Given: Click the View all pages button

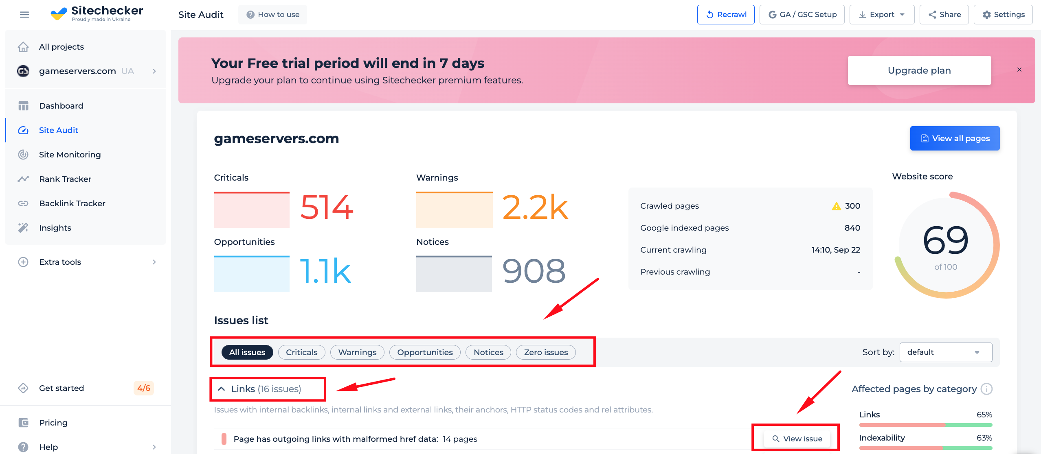Looking at the screenshot, I should [x=955, y=138].
